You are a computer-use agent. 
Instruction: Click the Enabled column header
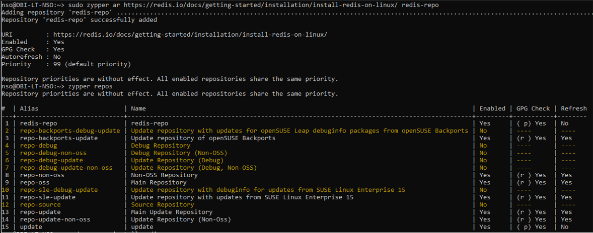click(492, 108)
